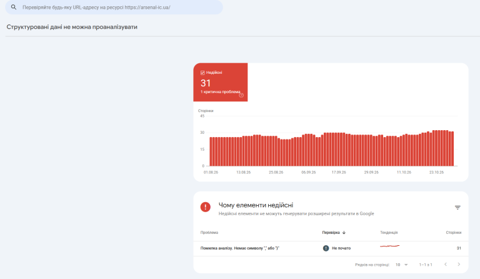Click the search magnifier icon

14,7
